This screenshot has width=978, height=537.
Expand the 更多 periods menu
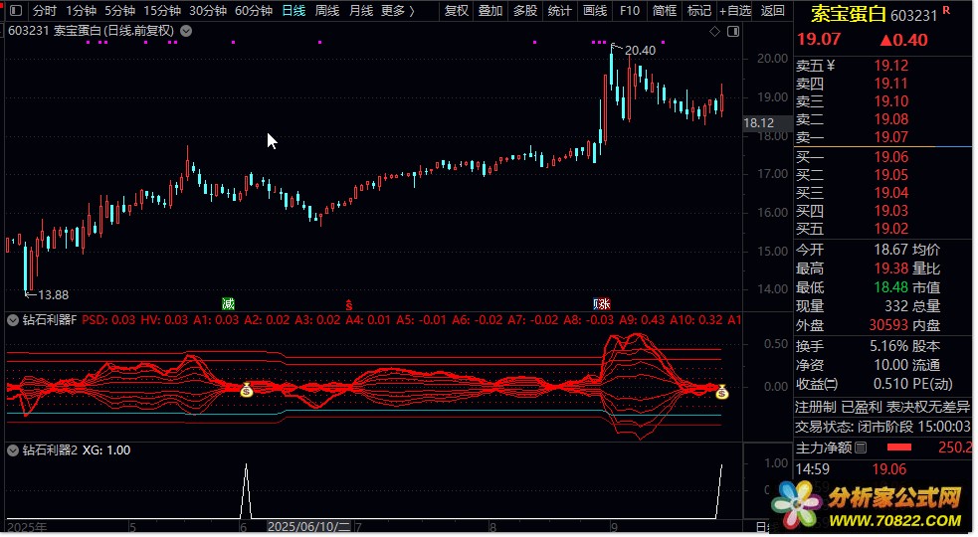coord(397,11)
